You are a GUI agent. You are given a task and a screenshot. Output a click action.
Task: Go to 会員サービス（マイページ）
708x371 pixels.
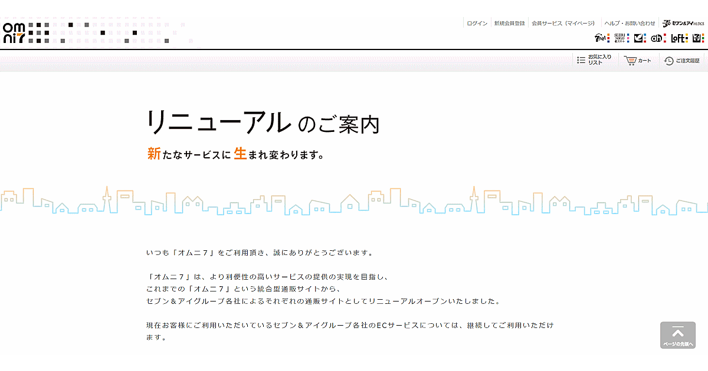[x=563, y=24]
